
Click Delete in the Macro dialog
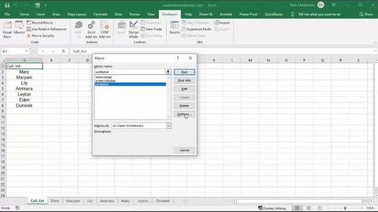tap(184, 105)
